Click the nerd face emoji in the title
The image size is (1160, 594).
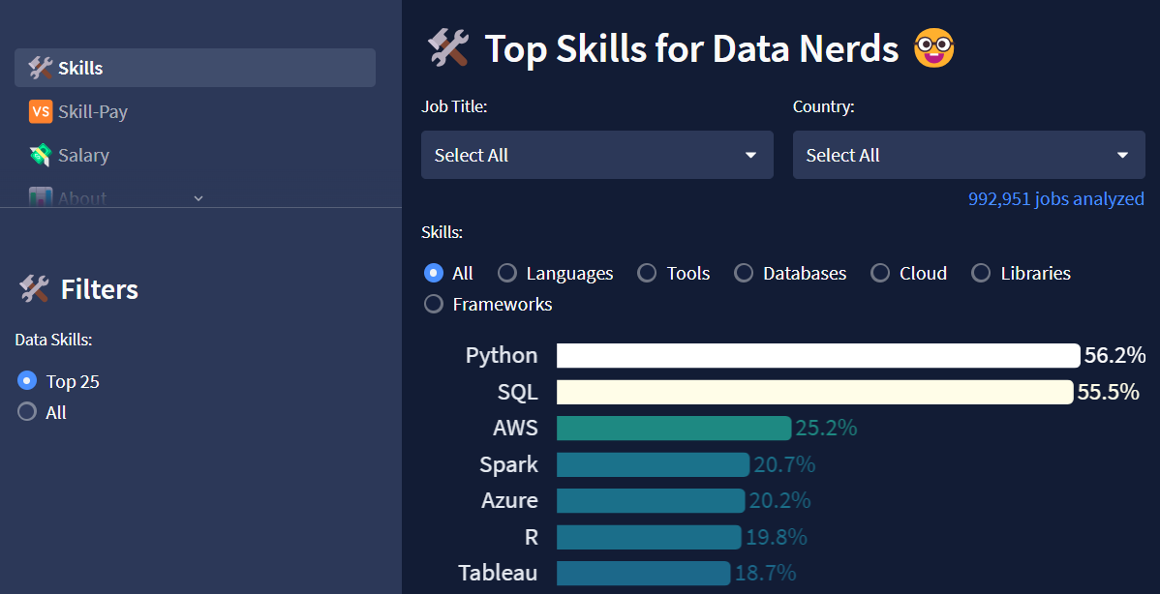(x=933, y=48)
